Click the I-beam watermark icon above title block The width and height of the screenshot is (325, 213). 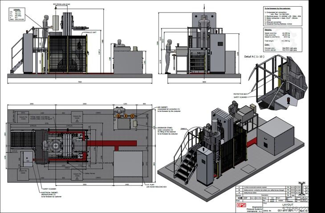point(302,188)
